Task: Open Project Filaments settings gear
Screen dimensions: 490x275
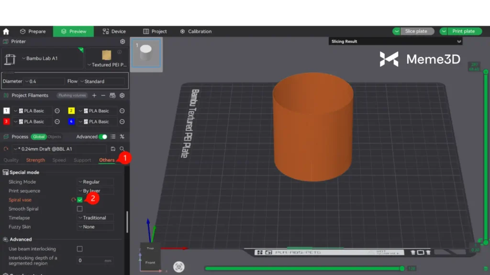Action: click(122, 95)
